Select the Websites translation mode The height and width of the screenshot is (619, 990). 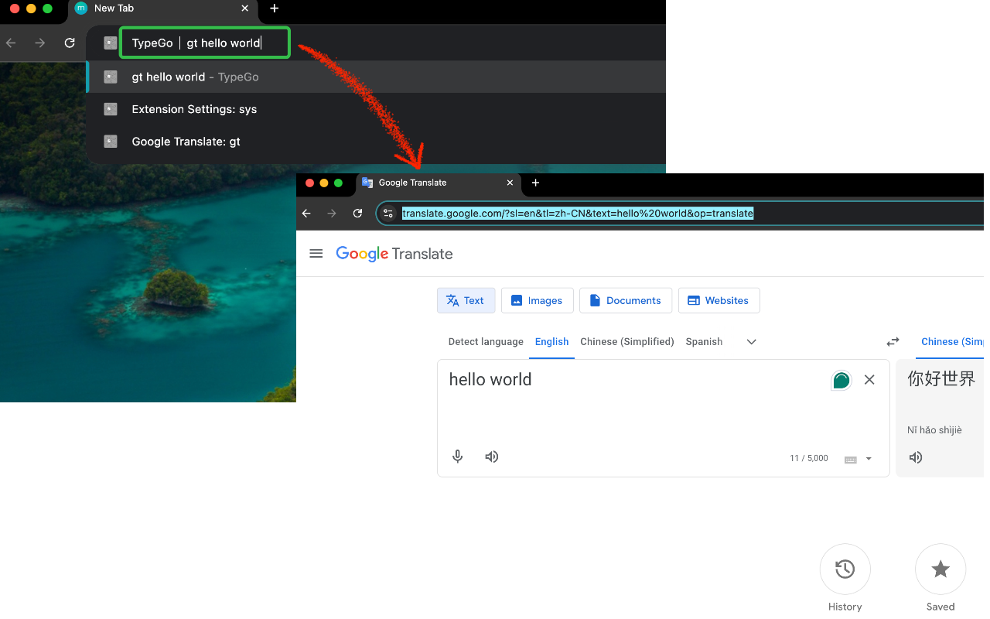719,301
